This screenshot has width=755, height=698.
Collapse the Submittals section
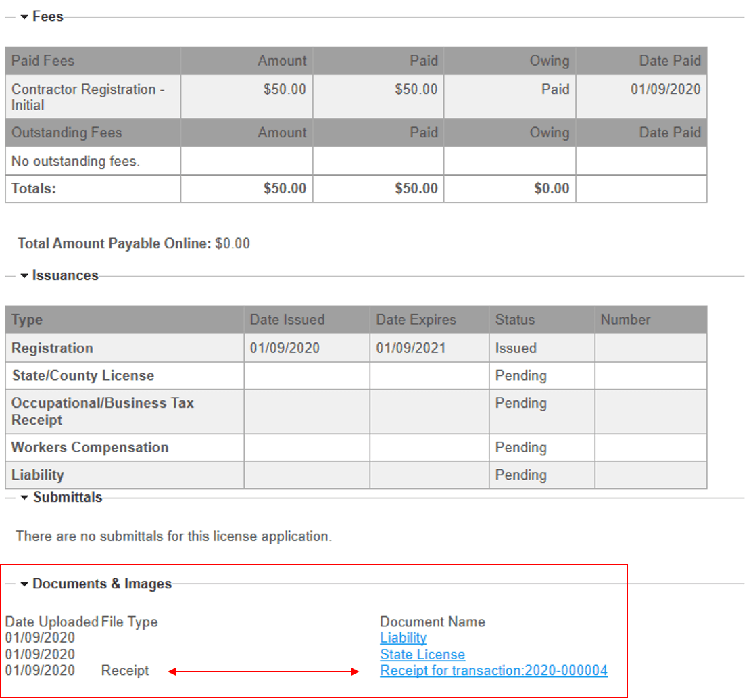(x=25, y=498)
